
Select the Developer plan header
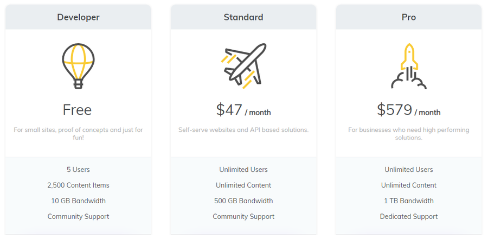click(78, 17)
